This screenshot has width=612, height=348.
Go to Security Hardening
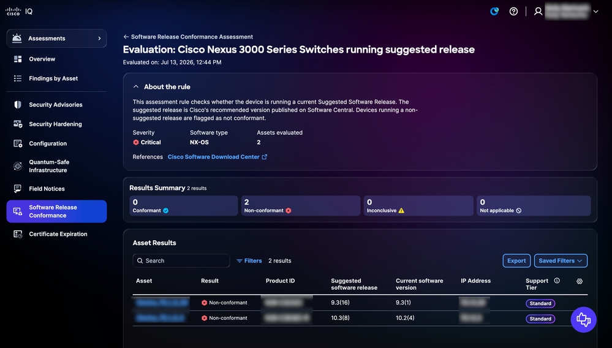[55, 124]
